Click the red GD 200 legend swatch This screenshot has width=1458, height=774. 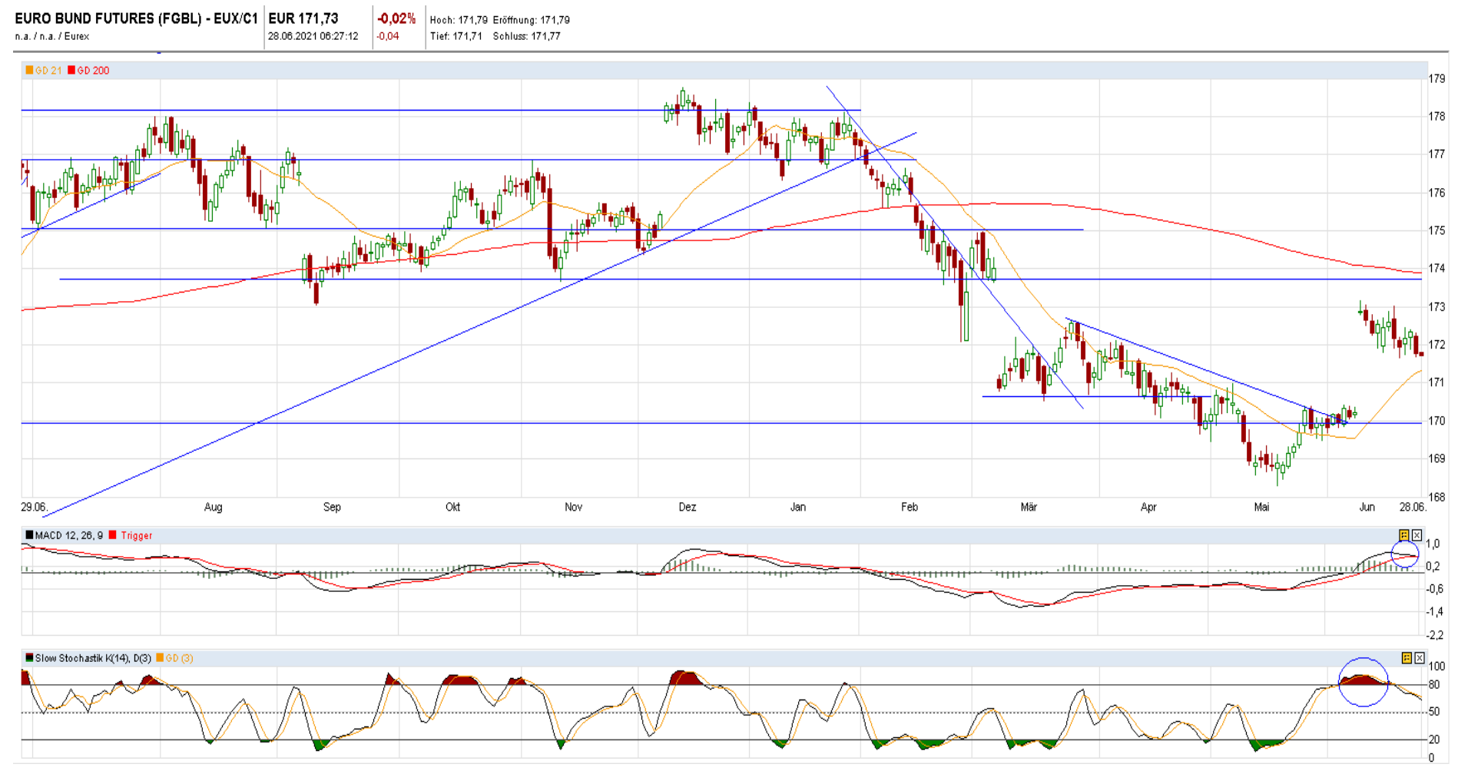point(71,70)
